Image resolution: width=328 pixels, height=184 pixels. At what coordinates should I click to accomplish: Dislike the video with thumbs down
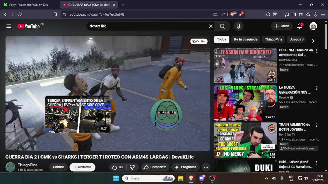tap(132, 167)
